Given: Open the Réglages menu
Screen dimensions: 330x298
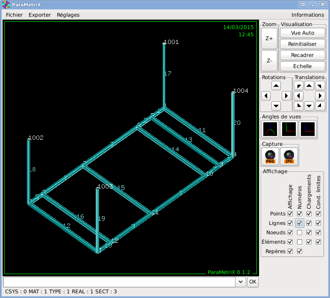Looking at the screenshot, I should [68, 15].
